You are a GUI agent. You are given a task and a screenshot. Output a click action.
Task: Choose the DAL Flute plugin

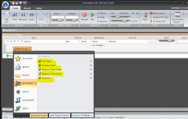[x=46, y=61]
